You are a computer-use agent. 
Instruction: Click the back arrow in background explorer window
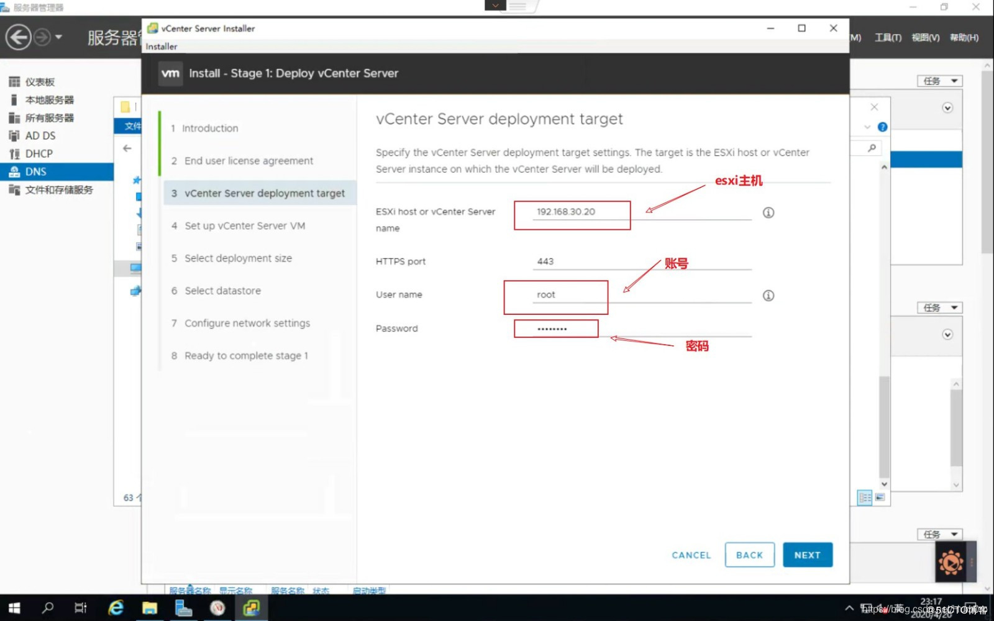click(x=127, y=148)
